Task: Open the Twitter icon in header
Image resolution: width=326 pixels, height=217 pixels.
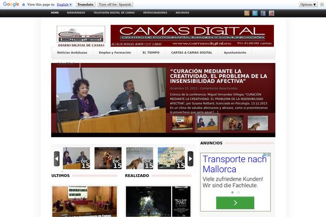Action: point(255,13)
